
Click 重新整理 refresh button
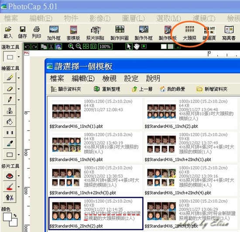[107, 89]
